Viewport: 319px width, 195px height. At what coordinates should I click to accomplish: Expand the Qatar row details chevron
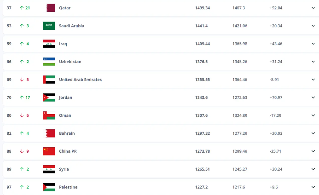(313, 8)
